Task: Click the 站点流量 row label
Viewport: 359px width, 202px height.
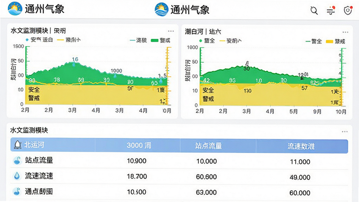Action: [x=39, y=160]
